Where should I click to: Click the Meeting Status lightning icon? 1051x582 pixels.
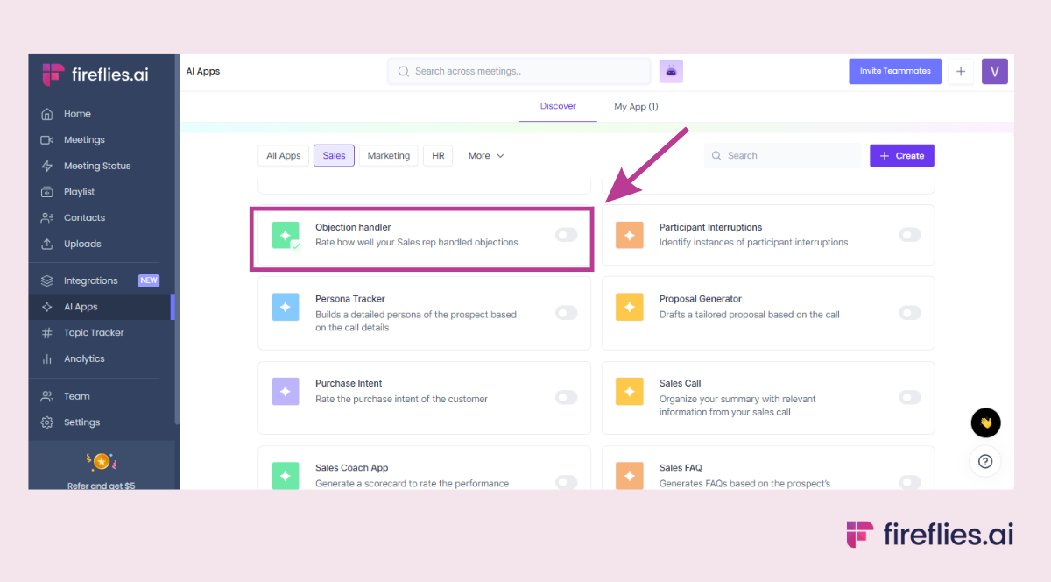[47, 167]
